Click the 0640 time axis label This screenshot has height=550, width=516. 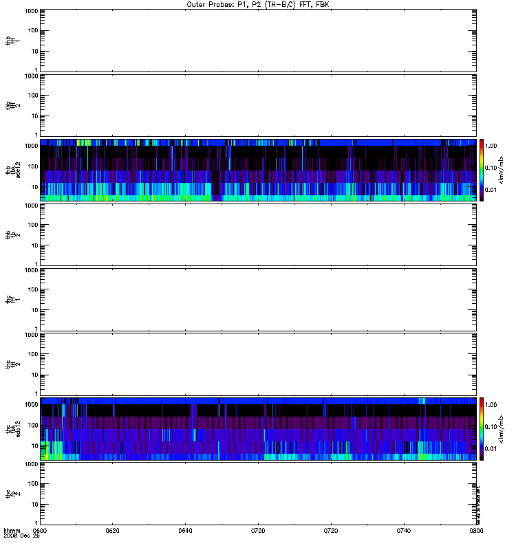pos(185,530)
